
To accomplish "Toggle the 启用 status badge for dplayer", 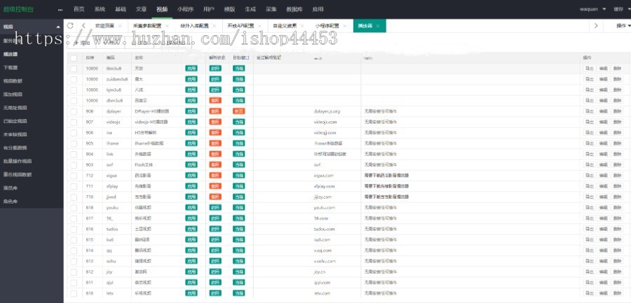I will coord(191,111).
